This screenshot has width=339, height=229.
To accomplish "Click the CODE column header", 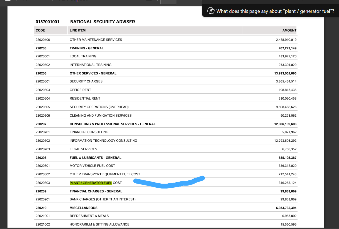I will tap(40, 30).
